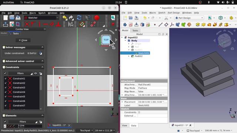Click the redo arrow in FreeCAD 0.21.2
The image size is (237, 133).
[71, 18]
